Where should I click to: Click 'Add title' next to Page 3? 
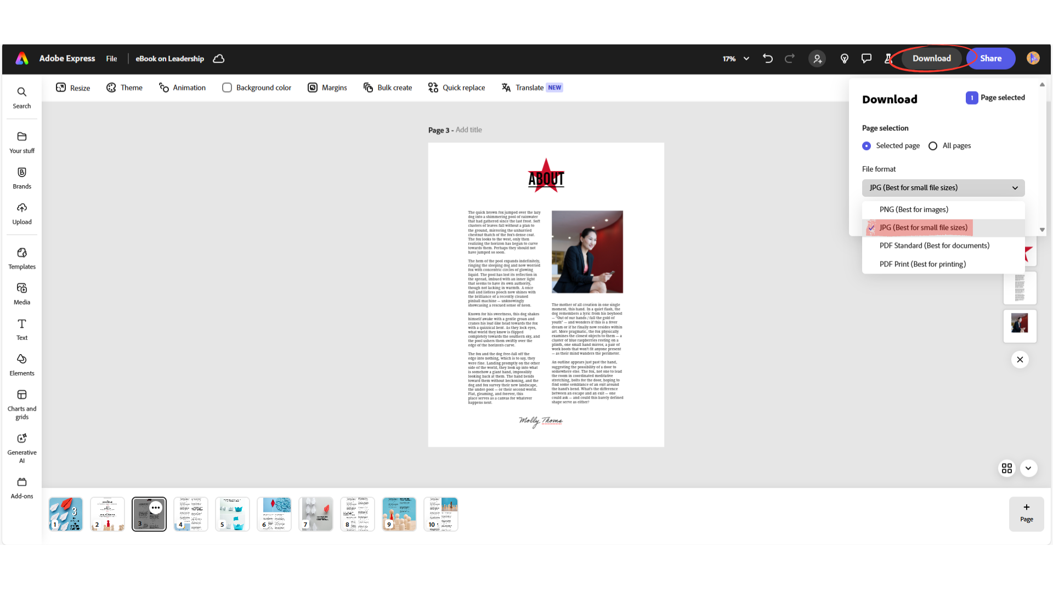click(468, 130)
